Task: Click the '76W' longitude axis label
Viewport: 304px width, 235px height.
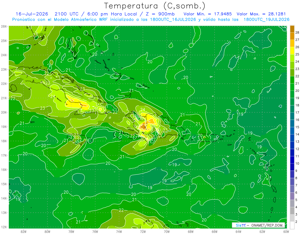Action: 95,231
